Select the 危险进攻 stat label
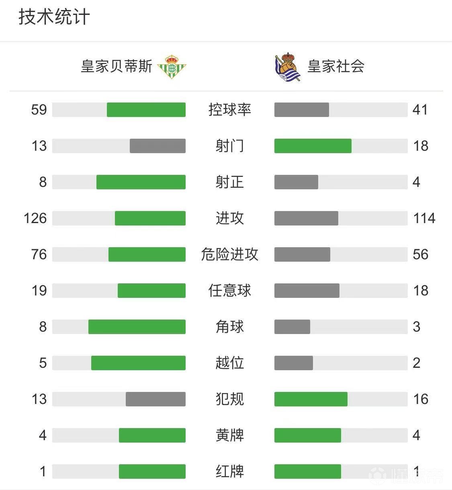 [x=230, y=254]
